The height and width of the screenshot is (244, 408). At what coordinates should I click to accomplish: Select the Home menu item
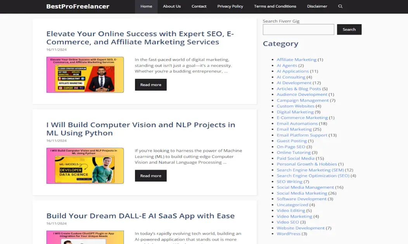tap(146, 6)
